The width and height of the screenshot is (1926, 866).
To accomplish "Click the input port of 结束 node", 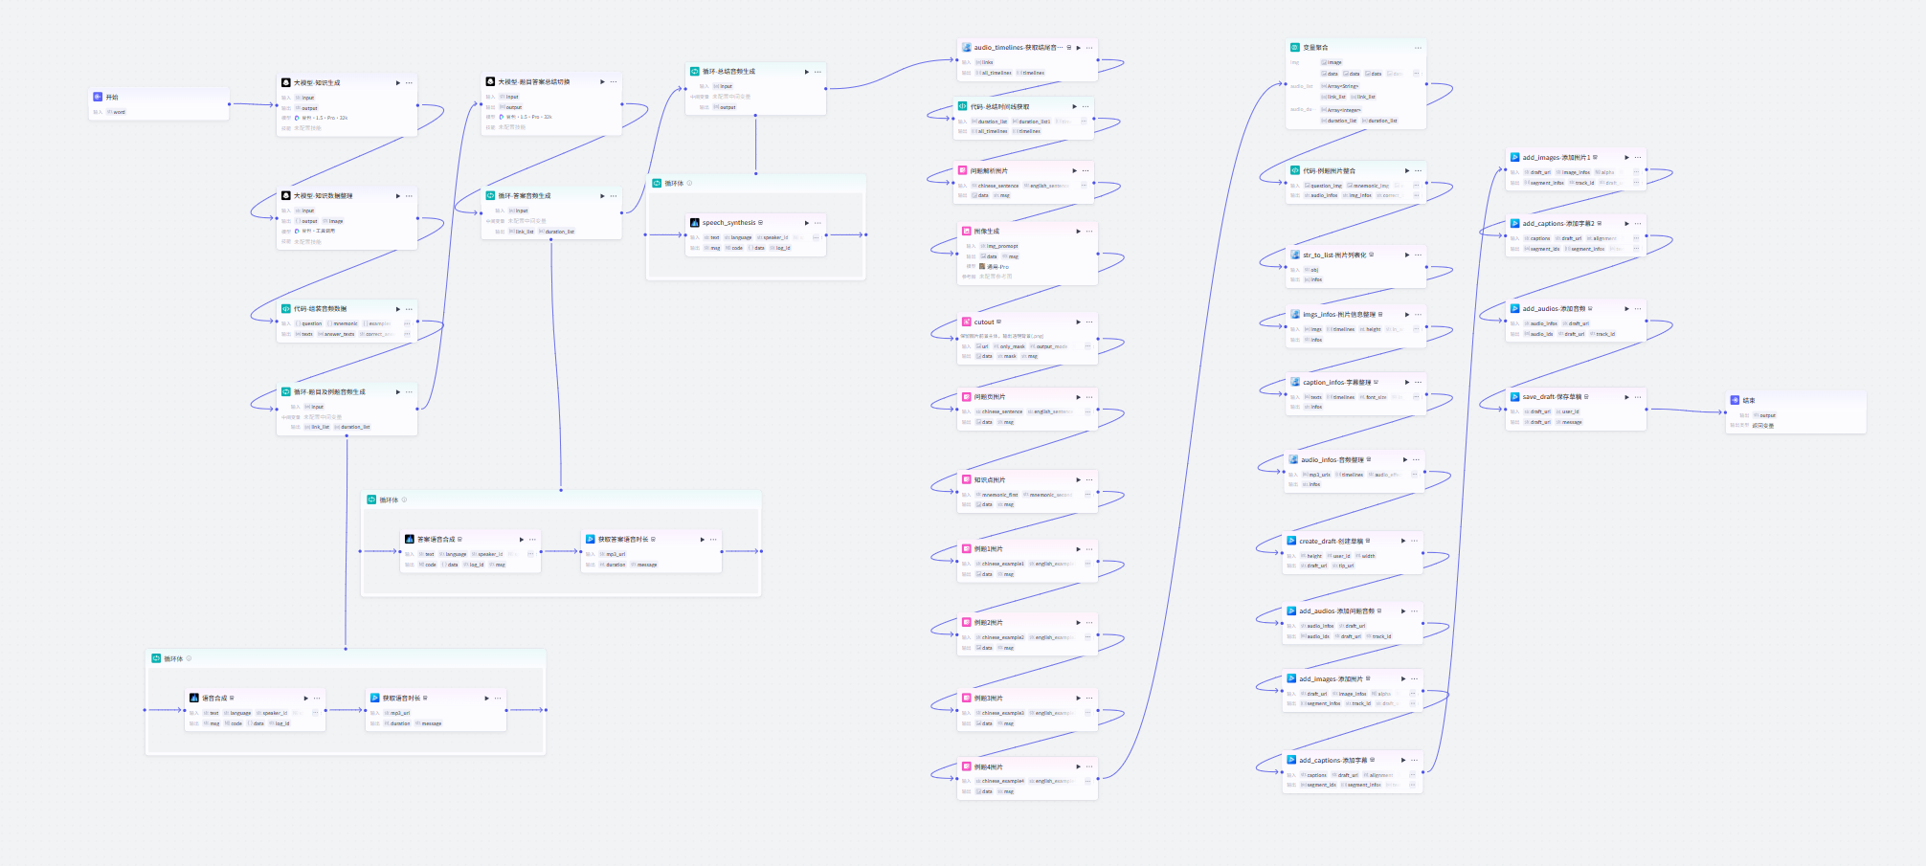I will 1726,412.
